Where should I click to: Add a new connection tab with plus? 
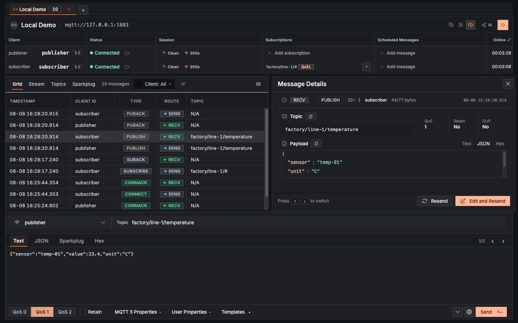tap(83, 10)
